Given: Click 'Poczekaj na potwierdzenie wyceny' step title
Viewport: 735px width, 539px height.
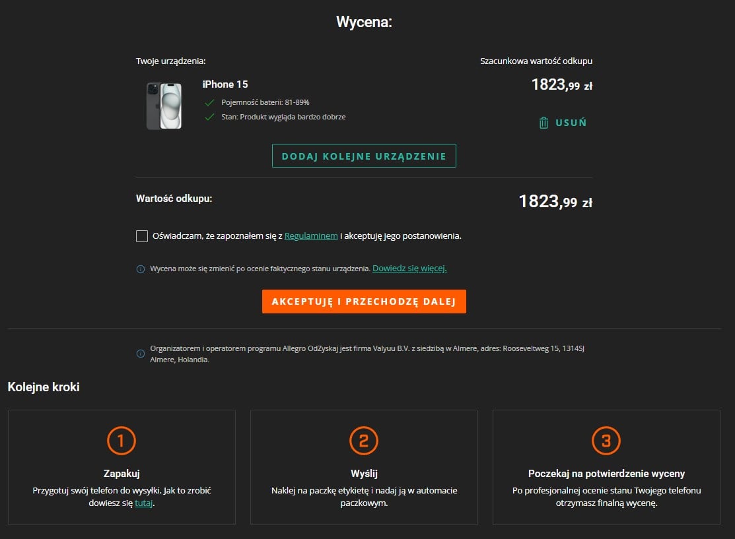Looking at the screenshot, I should tap(606, 474).
